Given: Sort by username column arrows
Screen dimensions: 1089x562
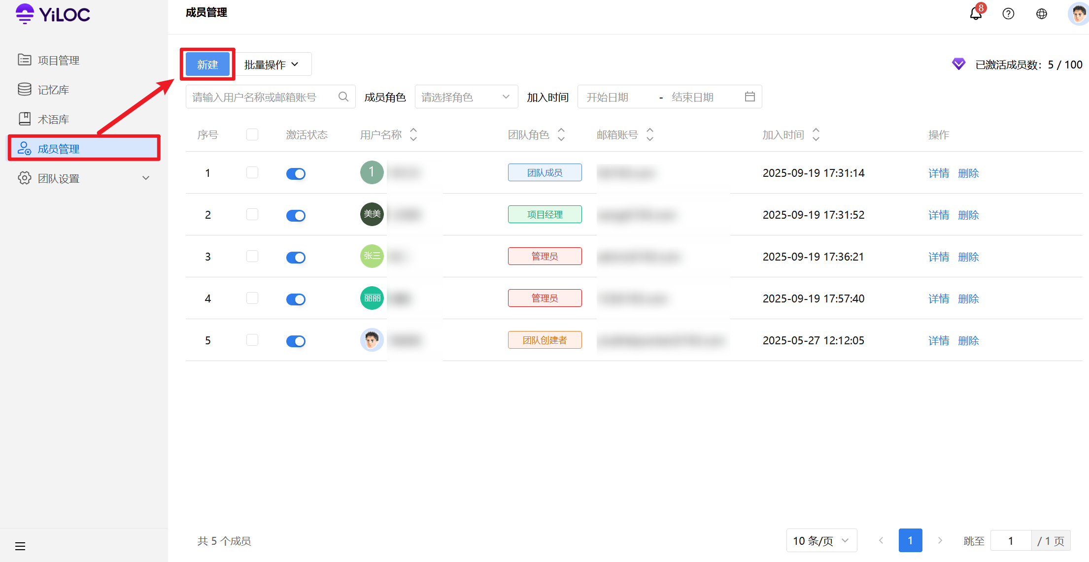Looking at the screenshot, I should click(413, 134).
